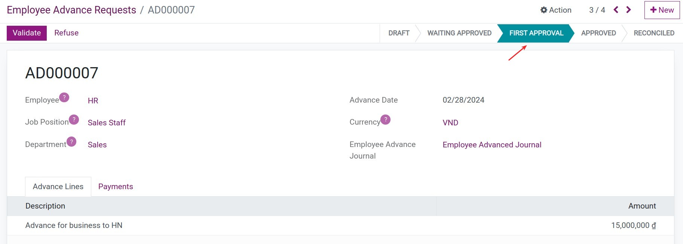Go to previous record with left chevron
Image resolution: width=683 pixels, height=244 pixels.
pyautogui.click(x=616, y=10)
